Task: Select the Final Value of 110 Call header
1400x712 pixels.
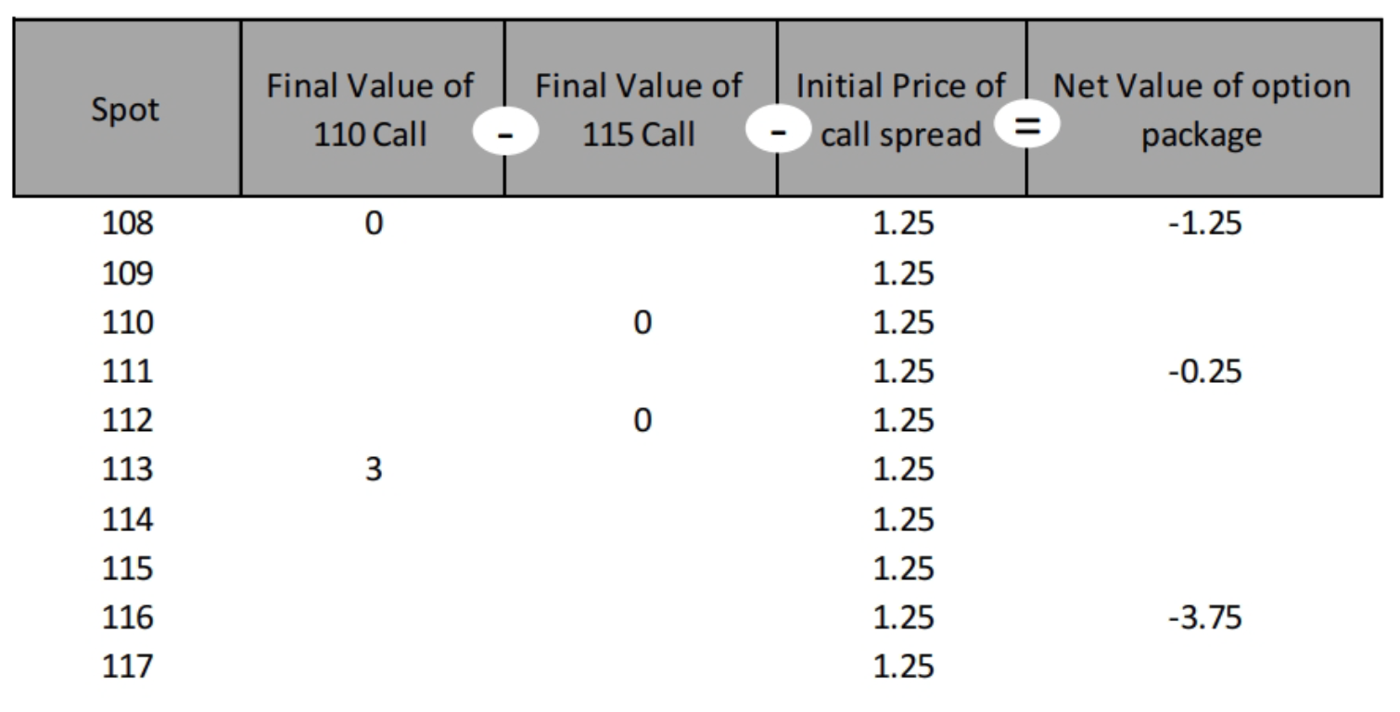Action: [x=372, y=111]
